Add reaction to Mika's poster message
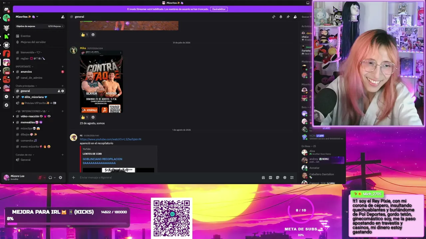Screen dimensions: 426x239 click(93, 117)
